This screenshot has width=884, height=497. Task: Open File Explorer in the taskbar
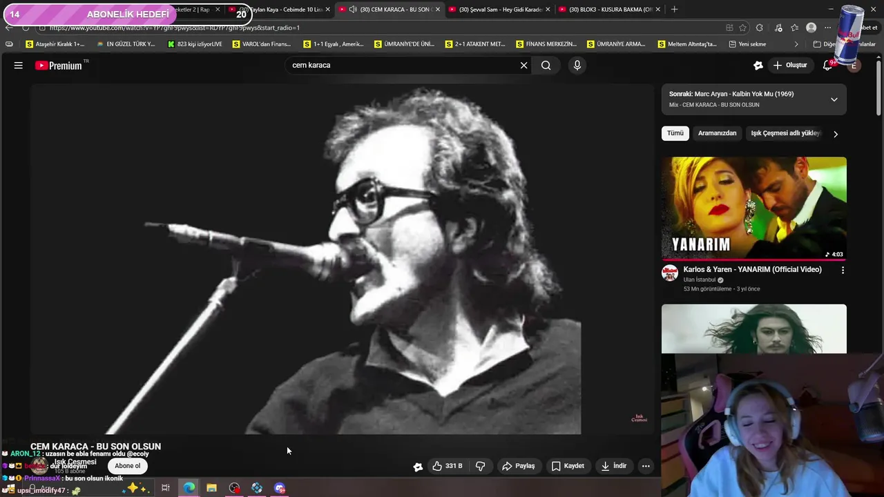(x=211, y=488)
